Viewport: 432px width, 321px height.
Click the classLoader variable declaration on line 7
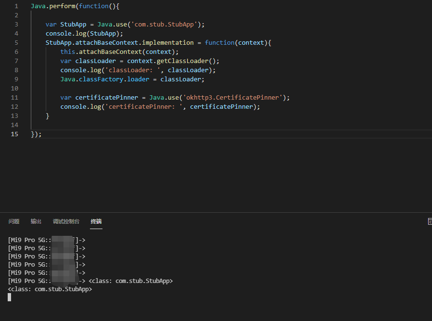[96, 61]
